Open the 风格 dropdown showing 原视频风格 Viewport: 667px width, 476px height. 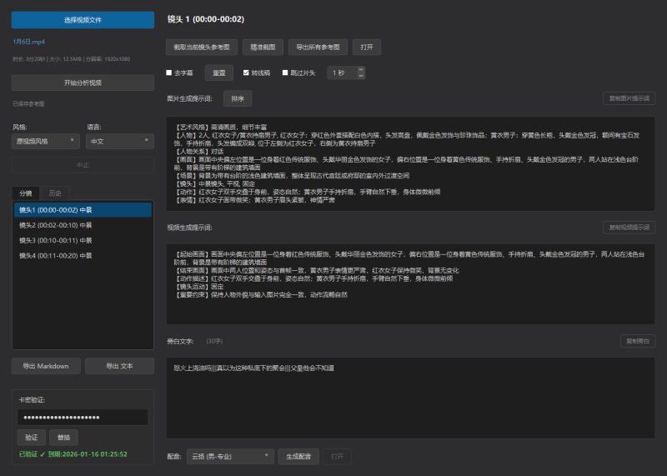click(45, 142)
